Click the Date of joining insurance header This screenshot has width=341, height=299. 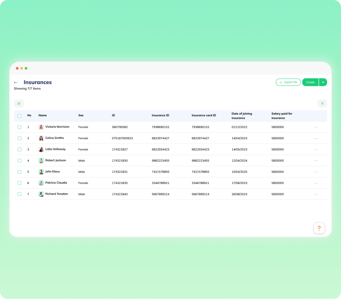pos(242,116)
